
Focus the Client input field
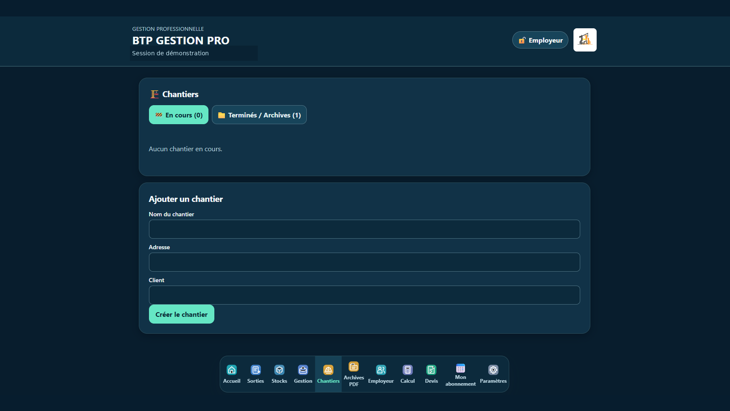[365, 295]
